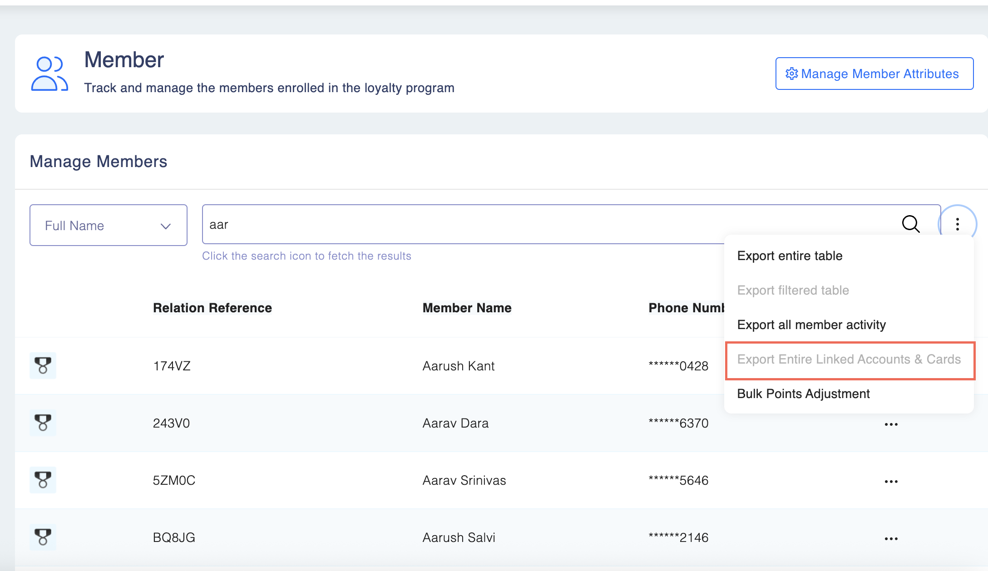988x571 pixels.
Task: Select Bulk Points Adjustment option
Action: [803, 394]
